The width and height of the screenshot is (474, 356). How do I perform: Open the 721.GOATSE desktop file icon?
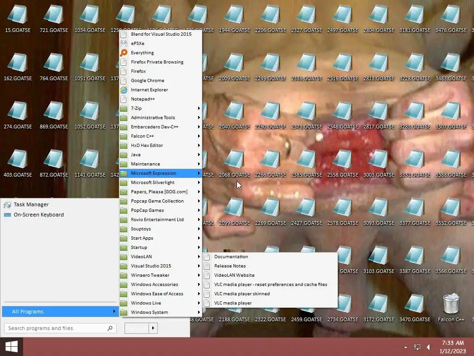[54, 19]
